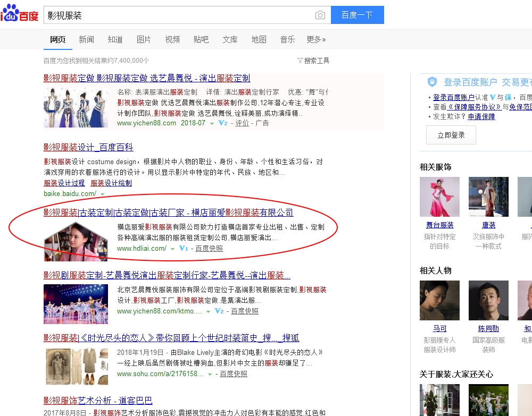Open the 《保障服务协议》 link

coord(475,107)
